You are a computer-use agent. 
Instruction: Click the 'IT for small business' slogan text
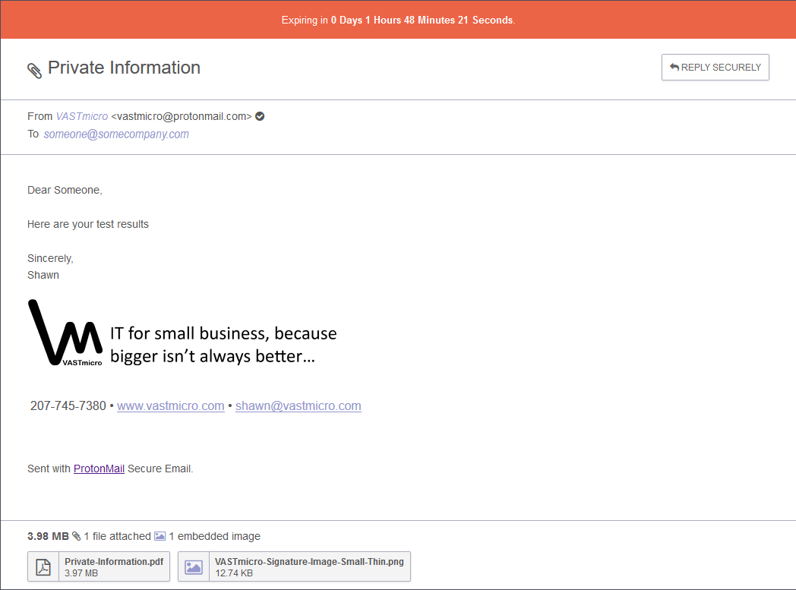223,345
